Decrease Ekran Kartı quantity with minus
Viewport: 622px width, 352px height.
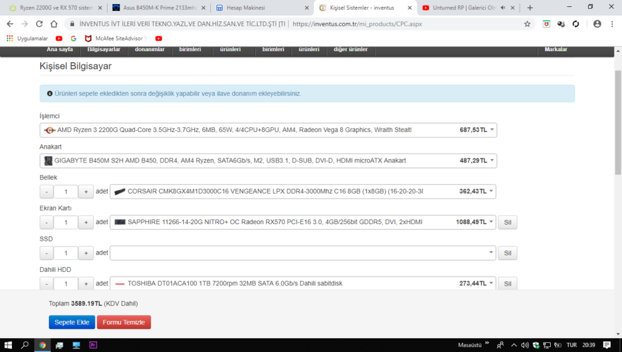click(x=46, y=222)
